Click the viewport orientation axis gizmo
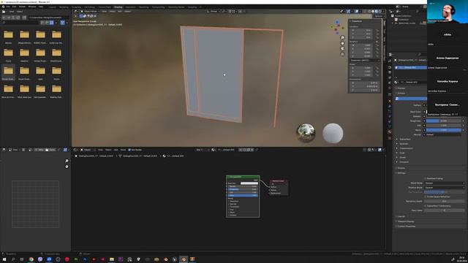Screen dimensions: 468x263 337,27
